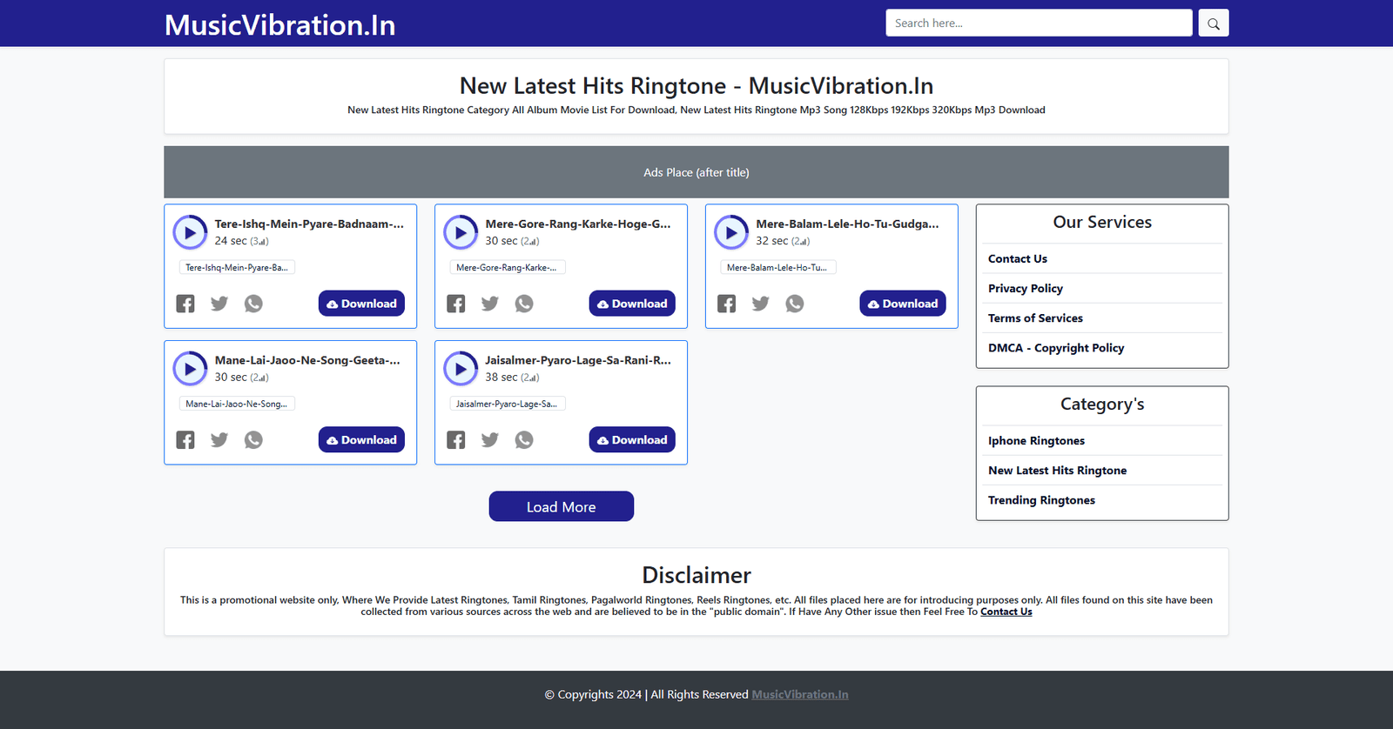Click the search magnifier icon button
This screenshot has width=1393, height=729.
click(1213, 23)
